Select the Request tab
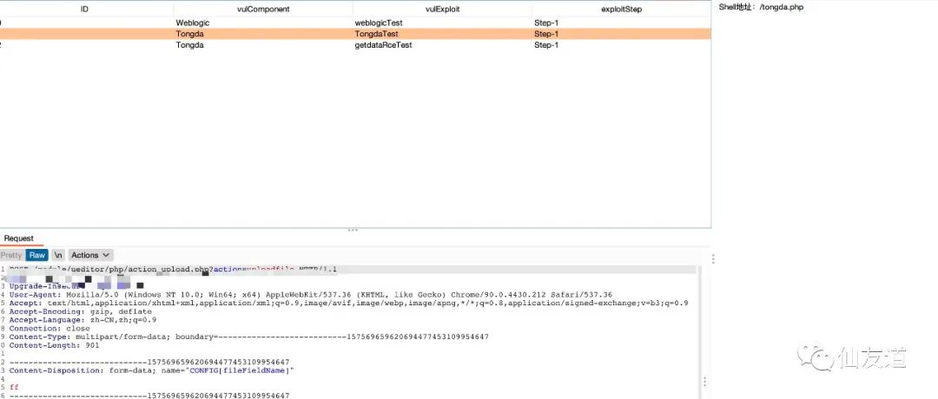 (18, 239)
